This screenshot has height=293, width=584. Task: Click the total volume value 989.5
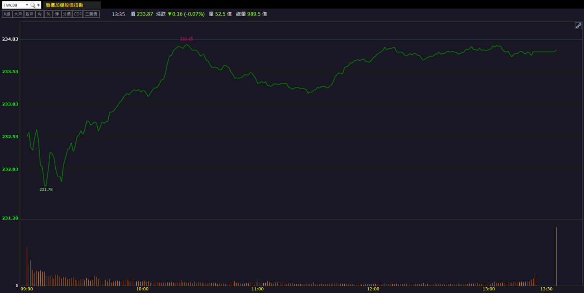254,14
